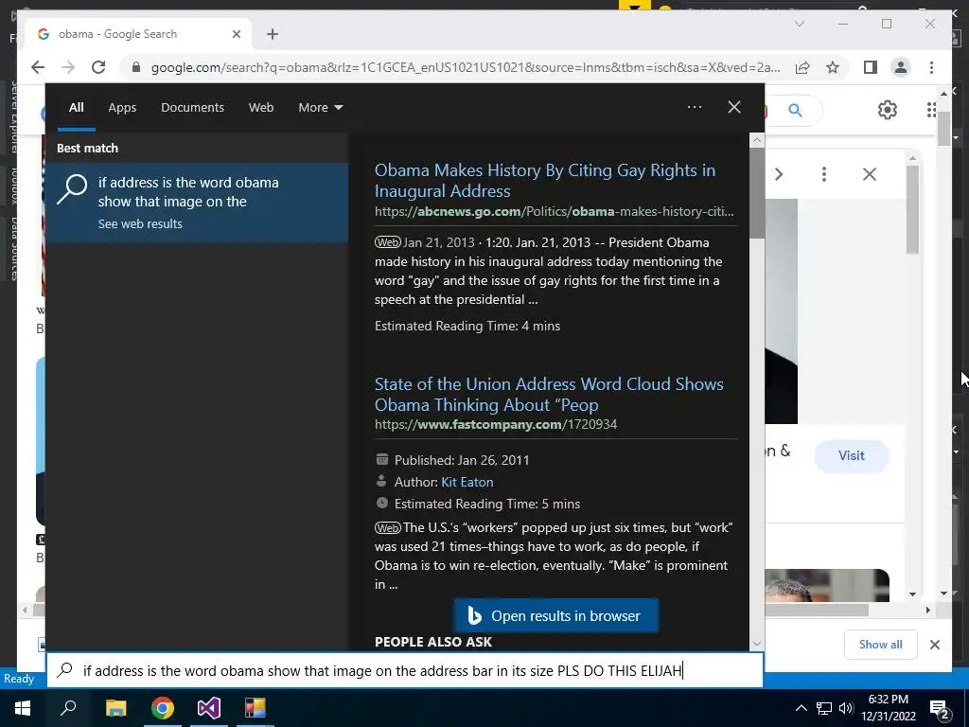Viewport: 969px width, 727px height.
Task: Open Chrome three-dot menu
Action: point(931,67)
